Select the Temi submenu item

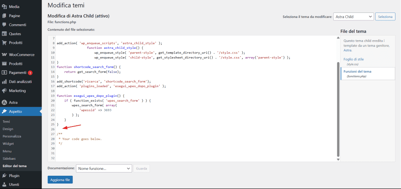point(6,122)
